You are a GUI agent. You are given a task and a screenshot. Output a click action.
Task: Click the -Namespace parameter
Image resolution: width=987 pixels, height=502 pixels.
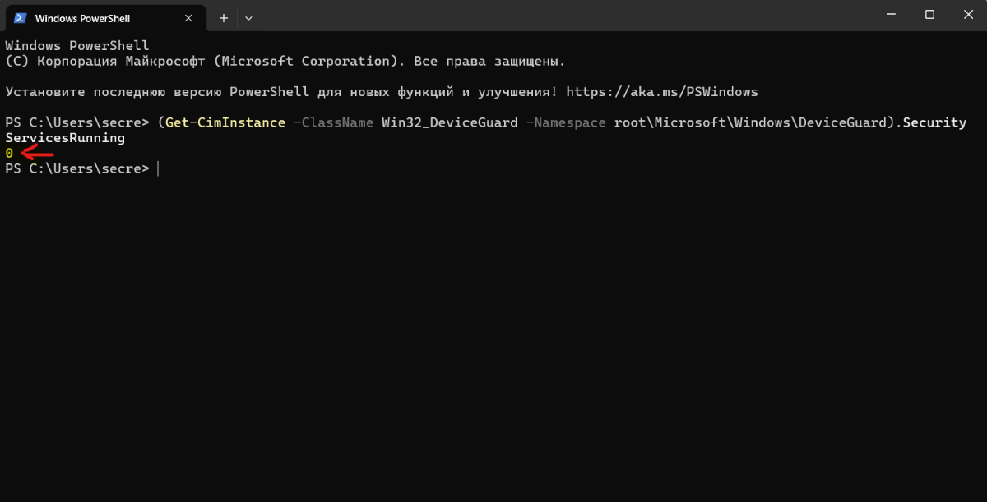pos(566,122)
